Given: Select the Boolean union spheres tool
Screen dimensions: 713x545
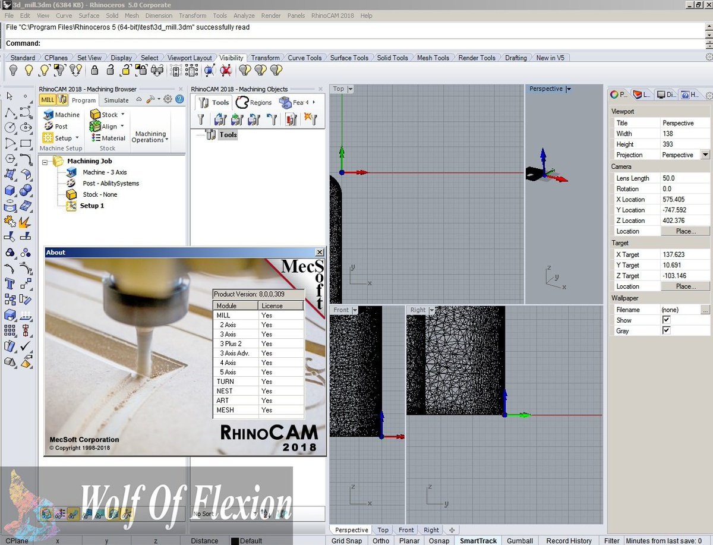Looking at the screenshot, I should (x=26, y=190).
